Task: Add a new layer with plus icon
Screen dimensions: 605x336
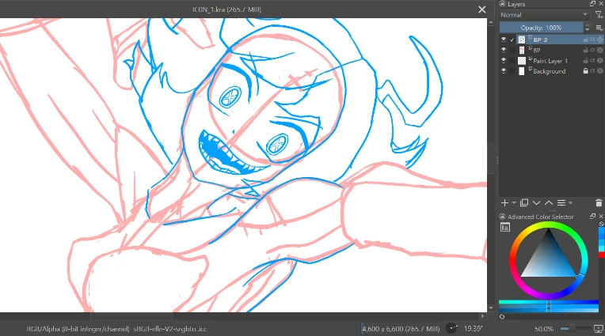Action: (x=504, y=203)
